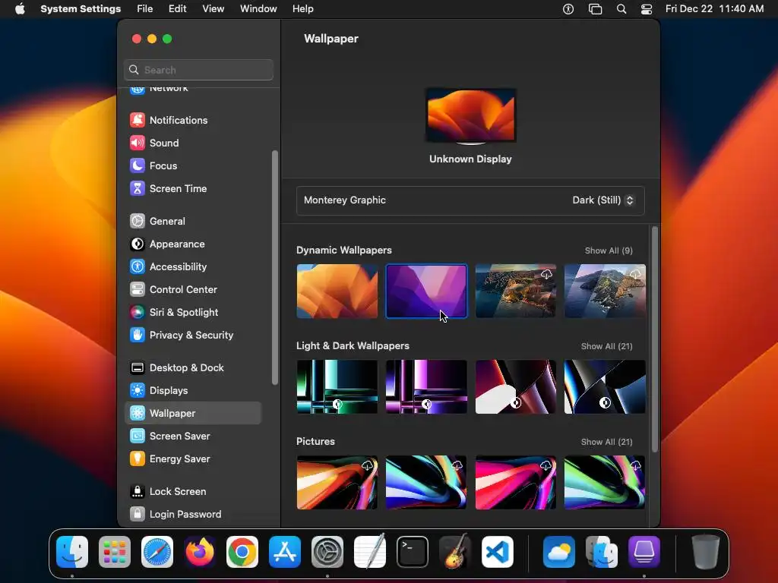Image resolution: width=778 pixels, height=583 pixels.
Task: Open Accessibility shortcut icon in menu bar
Action: point(568,9)
